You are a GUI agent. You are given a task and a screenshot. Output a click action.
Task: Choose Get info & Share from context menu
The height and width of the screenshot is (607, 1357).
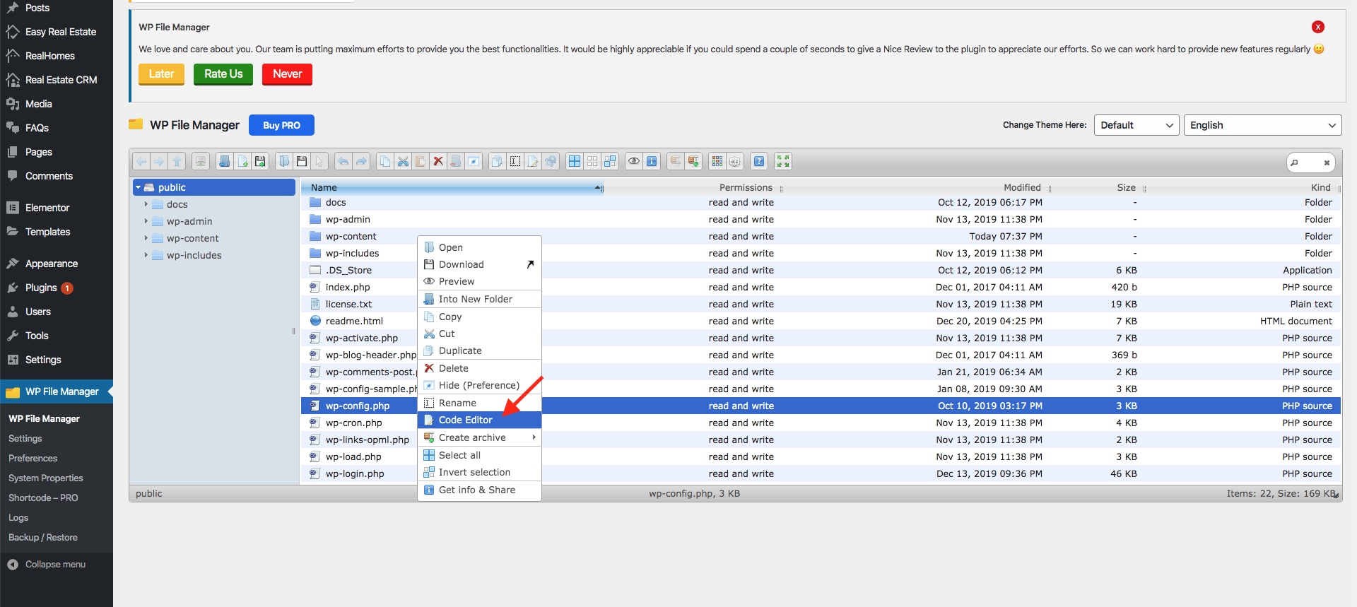(x=479, y=490)
